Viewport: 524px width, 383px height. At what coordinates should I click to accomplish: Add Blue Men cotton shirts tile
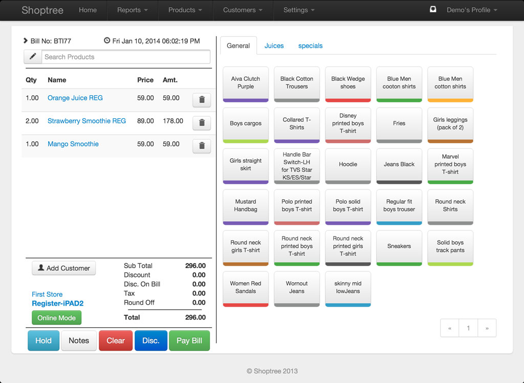(x=450, y=84)
